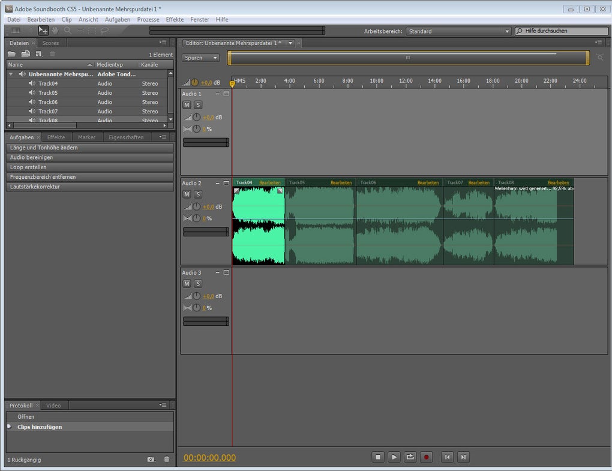
Task: Click the open file folder icon
Action: tap(12, 54)
